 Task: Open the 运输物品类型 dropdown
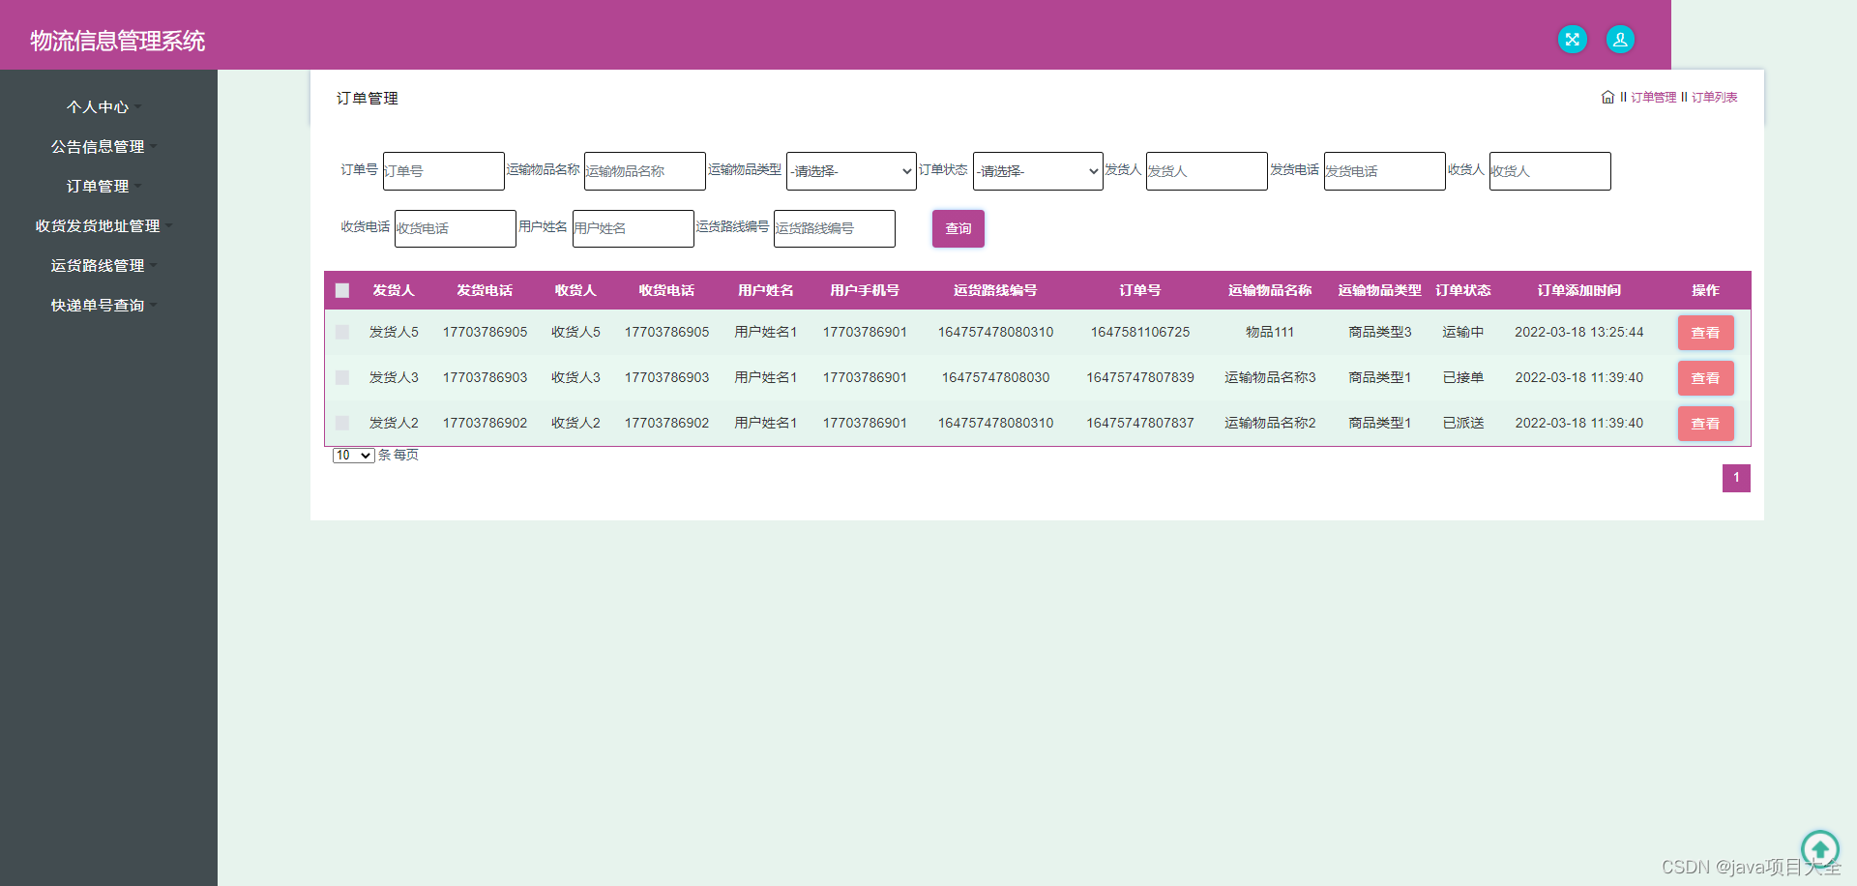tap(851, 171)
